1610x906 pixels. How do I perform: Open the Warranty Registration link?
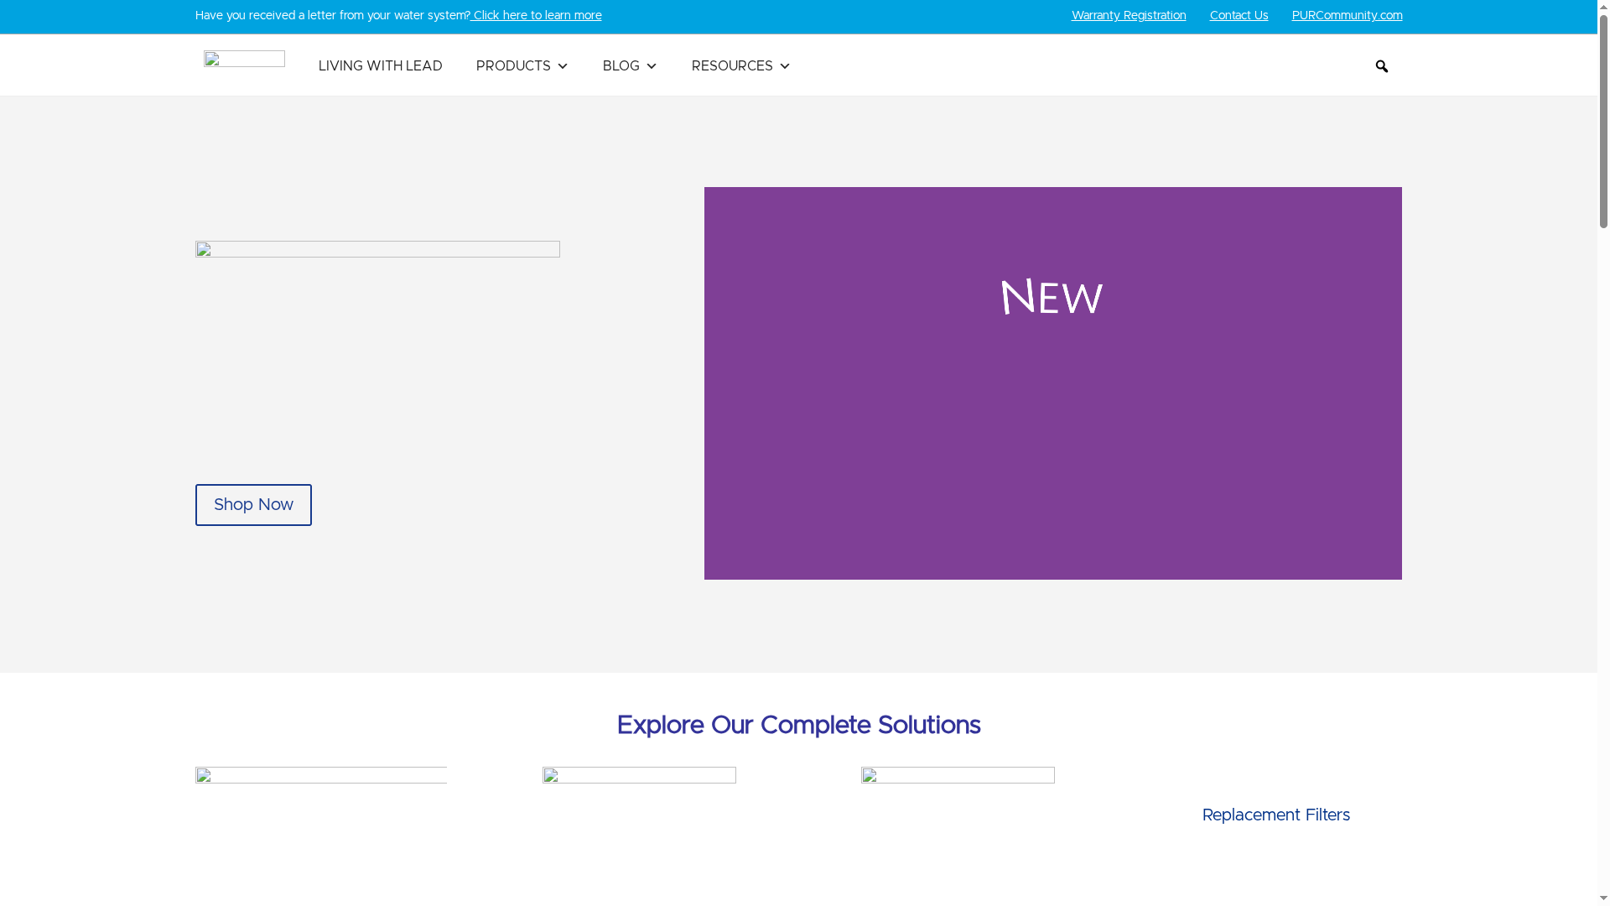click(x=1128, y=15)
